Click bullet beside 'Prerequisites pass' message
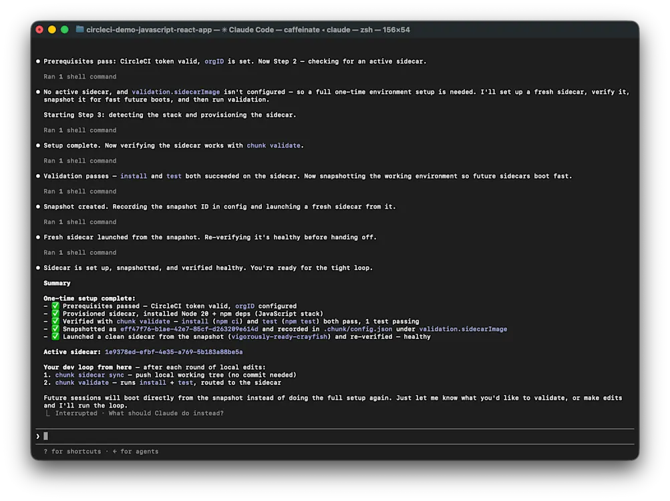Screen dimensions: 670x501 point(38,61)
